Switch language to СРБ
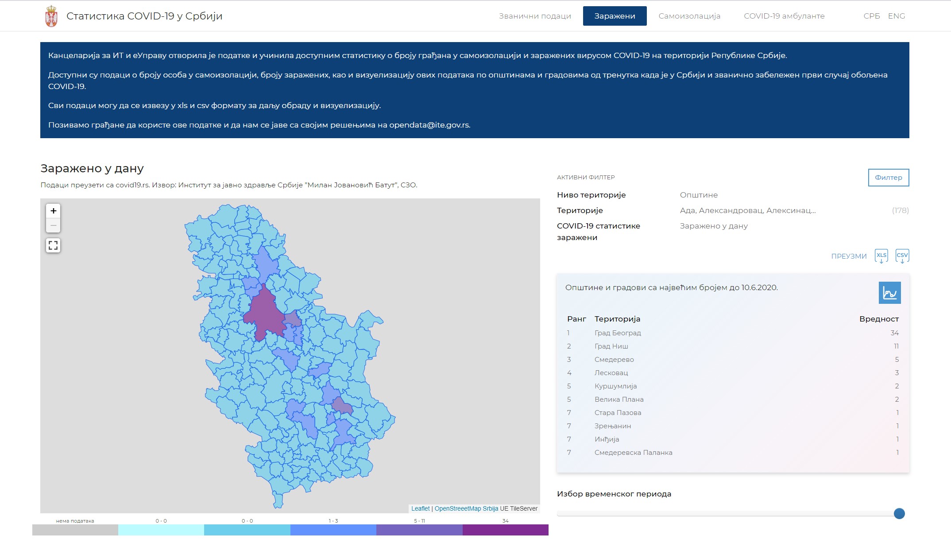This screenshot has width=951, height=539. [871, 16]
